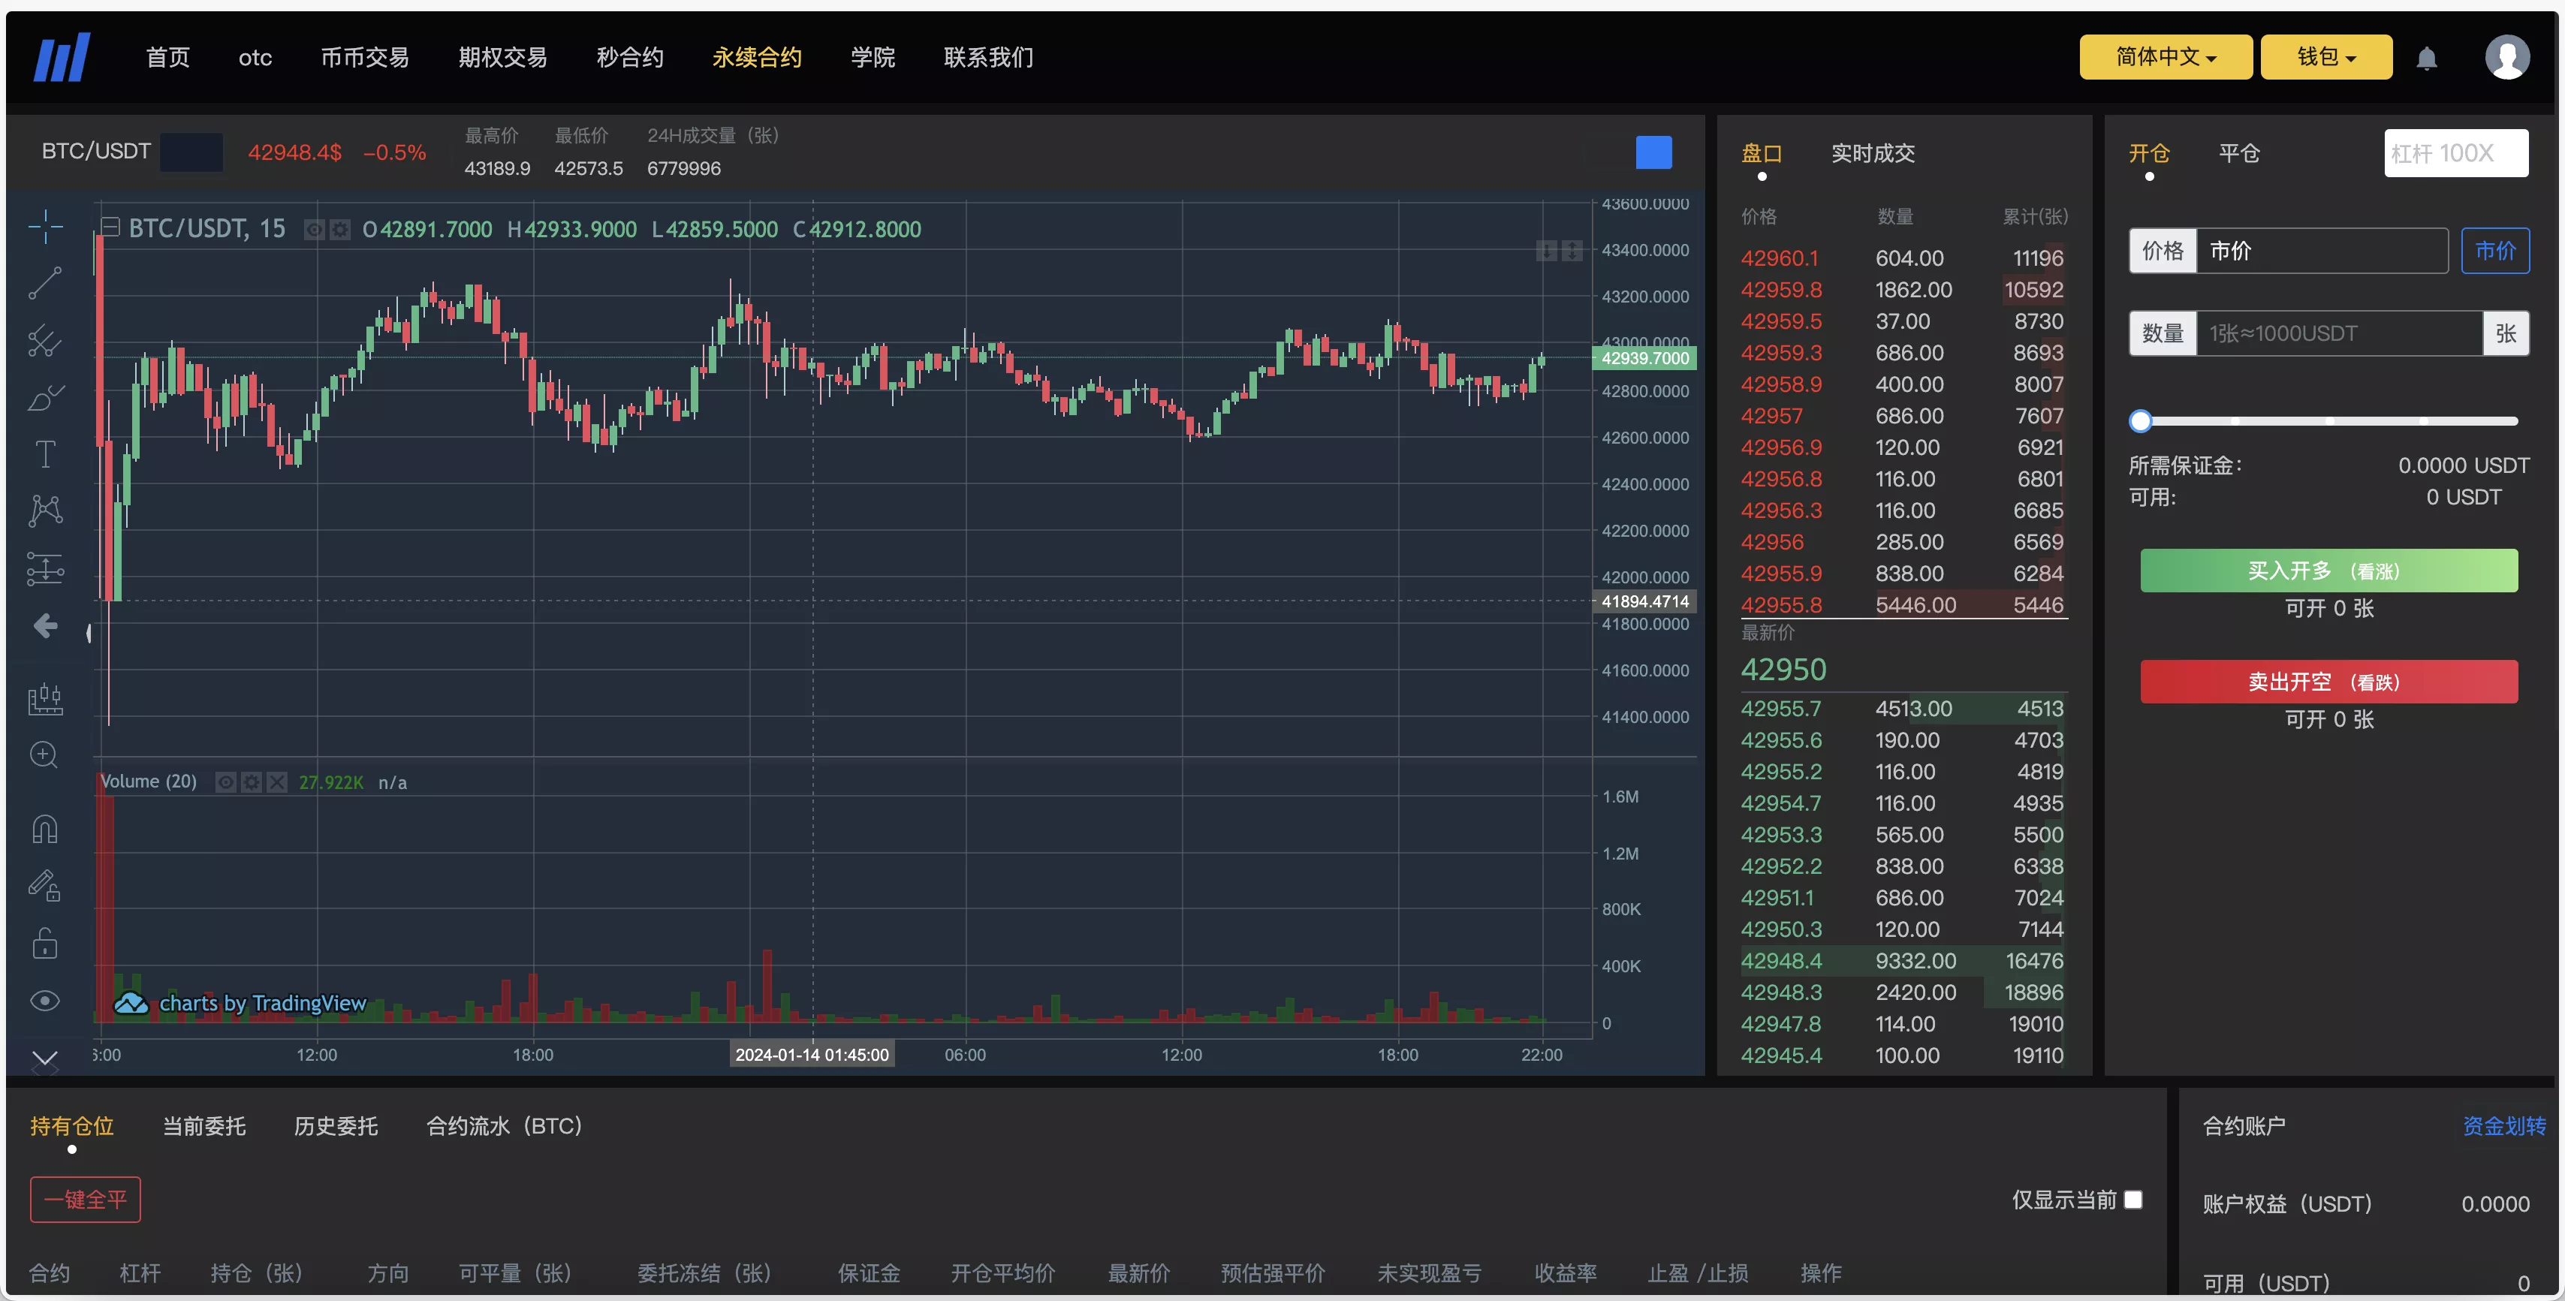The width and height of the screenshot is (2565, 1301).
Task: Open the 钱包 wallet dropdown
Action: click(x=2326, y=57)
